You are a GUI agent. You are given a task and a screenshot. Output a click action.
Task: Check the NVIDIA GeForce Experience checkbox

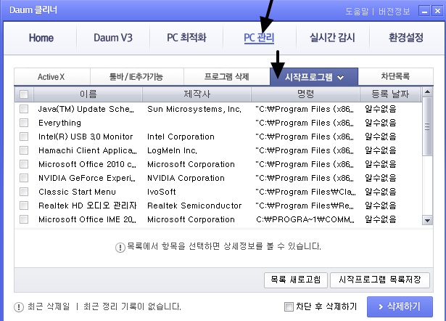tap(24, 178)
